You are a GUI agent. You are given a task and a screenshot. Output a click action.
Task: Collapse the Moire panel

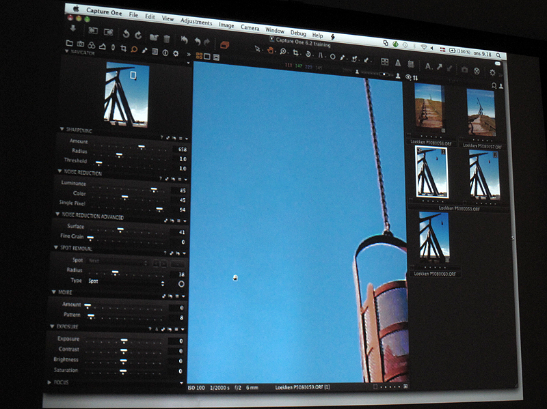click(x=54, y=292)
